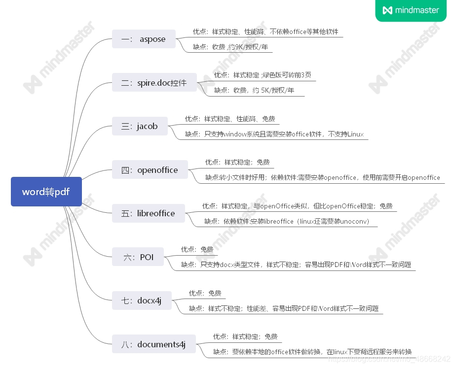Open the blog.csdn.net watermark link bottom right
Image resolution: width=455 pixels, height=368 pixels.
(x=390, y=362)
